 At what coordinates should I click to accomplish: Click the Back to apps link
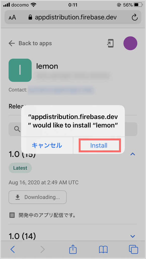30,43
